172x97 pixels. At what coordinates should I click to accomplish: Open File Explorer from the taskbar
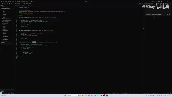coord(86,95)
